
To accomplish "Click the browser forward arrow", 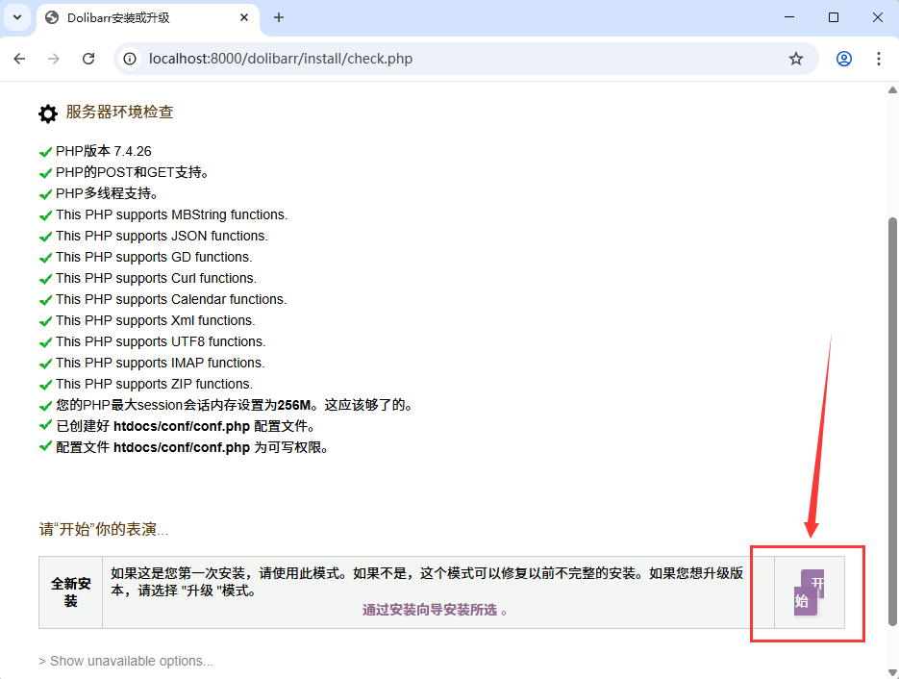I will (53, 59).
